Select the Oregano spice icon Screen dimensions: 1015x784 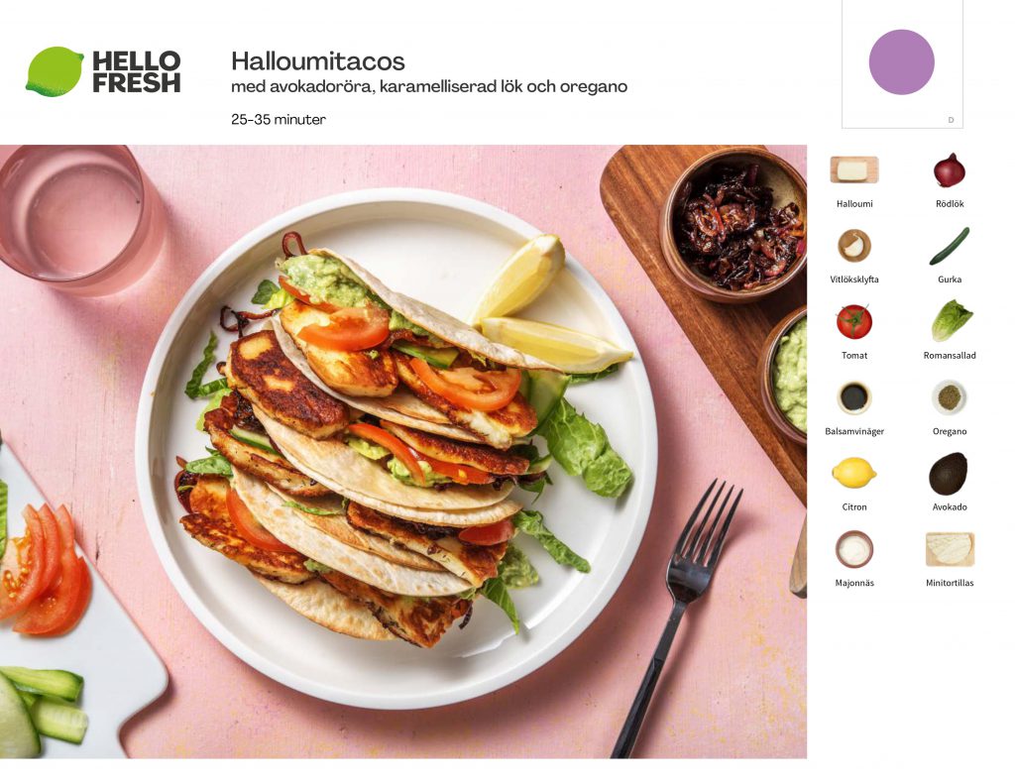point(949,397)
